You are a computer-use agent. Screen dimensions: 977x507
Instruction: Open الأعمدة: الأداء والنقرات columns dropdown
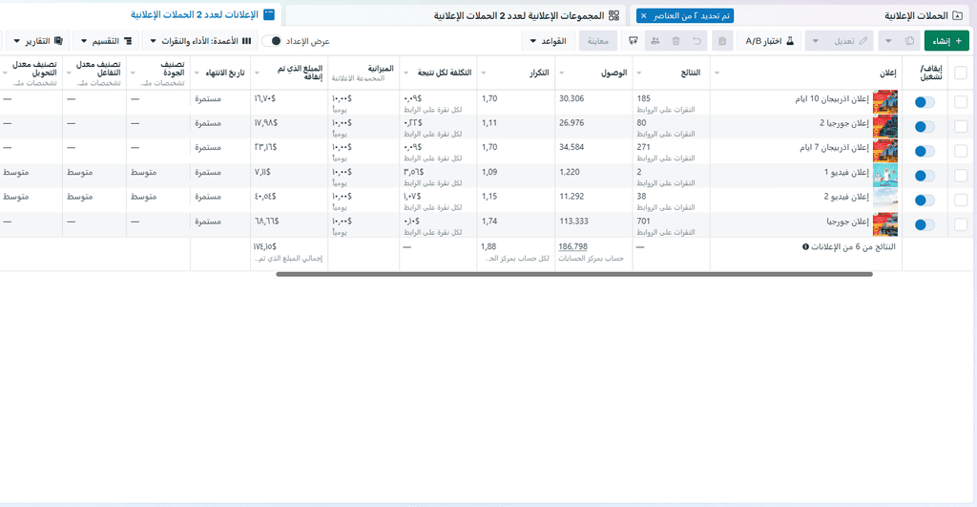(202, 41)
